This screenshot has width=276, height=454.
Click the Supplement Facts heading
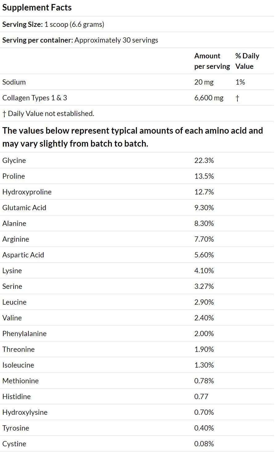tap(37, 8)
